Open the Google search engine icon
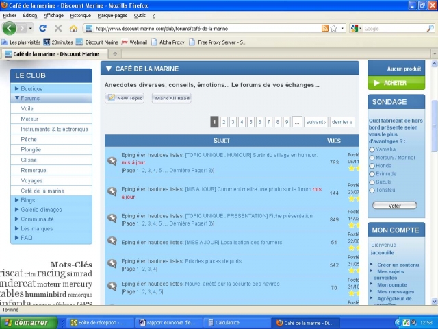This screenshot has width=438, height=329. click(x=355, y=28)
